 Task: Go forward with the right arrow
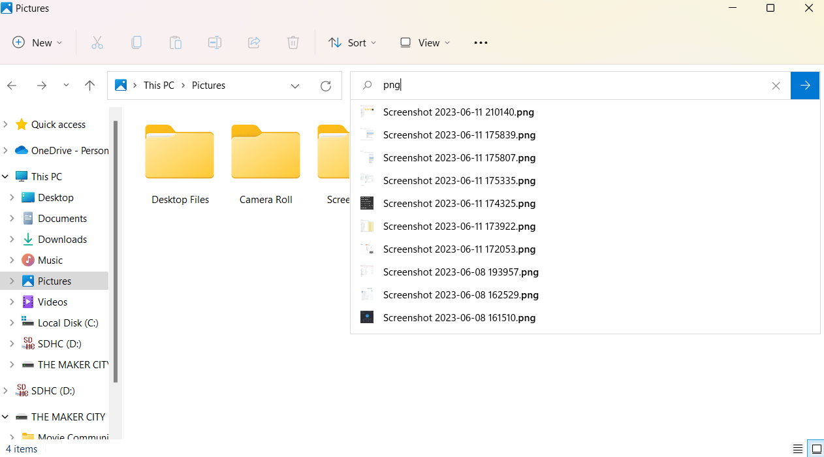point(42,86)
